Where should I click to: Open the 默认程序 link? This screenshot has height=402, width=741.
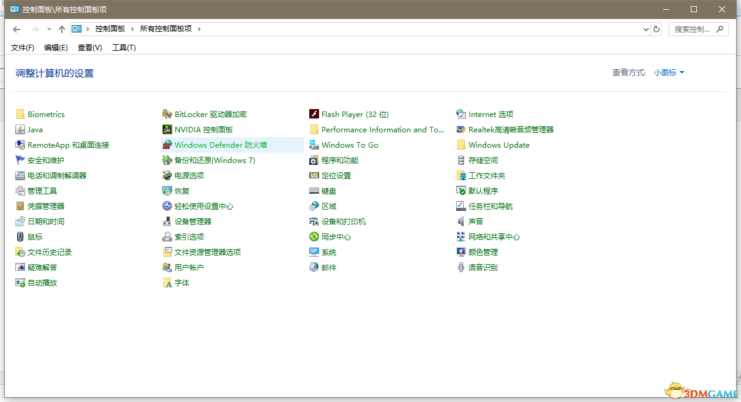pos(483,191)
